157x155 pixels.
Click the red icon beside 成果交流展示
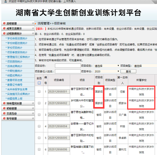click(4, 29)
